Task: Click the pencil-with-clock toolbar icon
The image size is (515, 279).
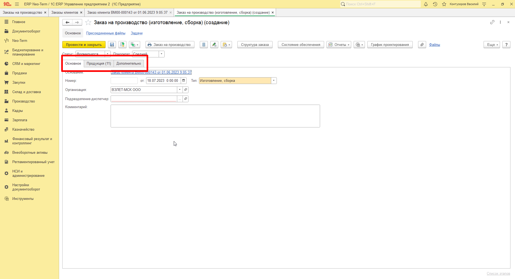Action: 214,45
